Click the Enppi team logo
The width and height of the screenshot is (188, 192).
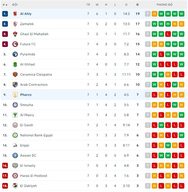point(15,145)
